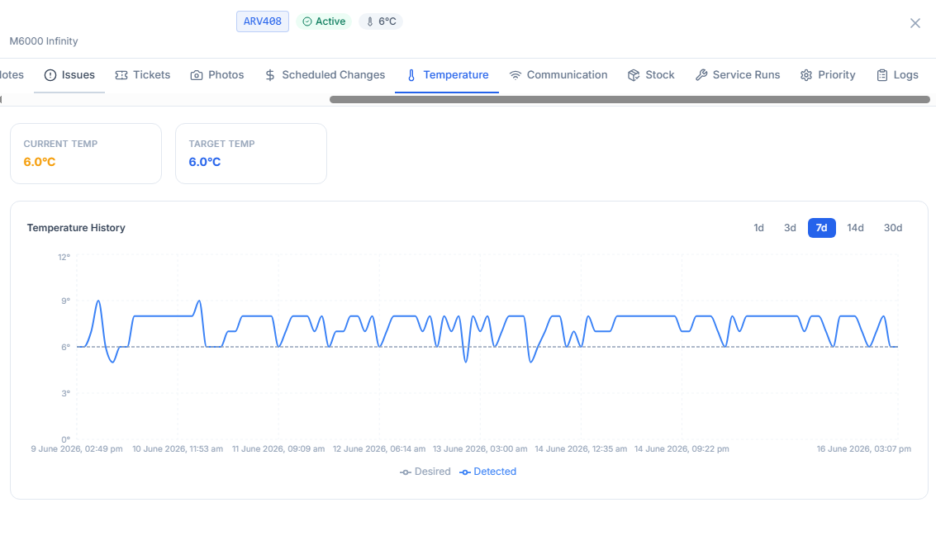Viewport: 936px width, 550px height.
Task: Click the Logs clipboard icon
Action: (882, 75)
